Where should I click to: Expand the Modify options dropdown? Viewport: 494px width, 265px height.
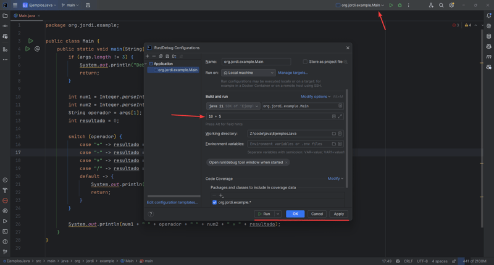(315, 96)
